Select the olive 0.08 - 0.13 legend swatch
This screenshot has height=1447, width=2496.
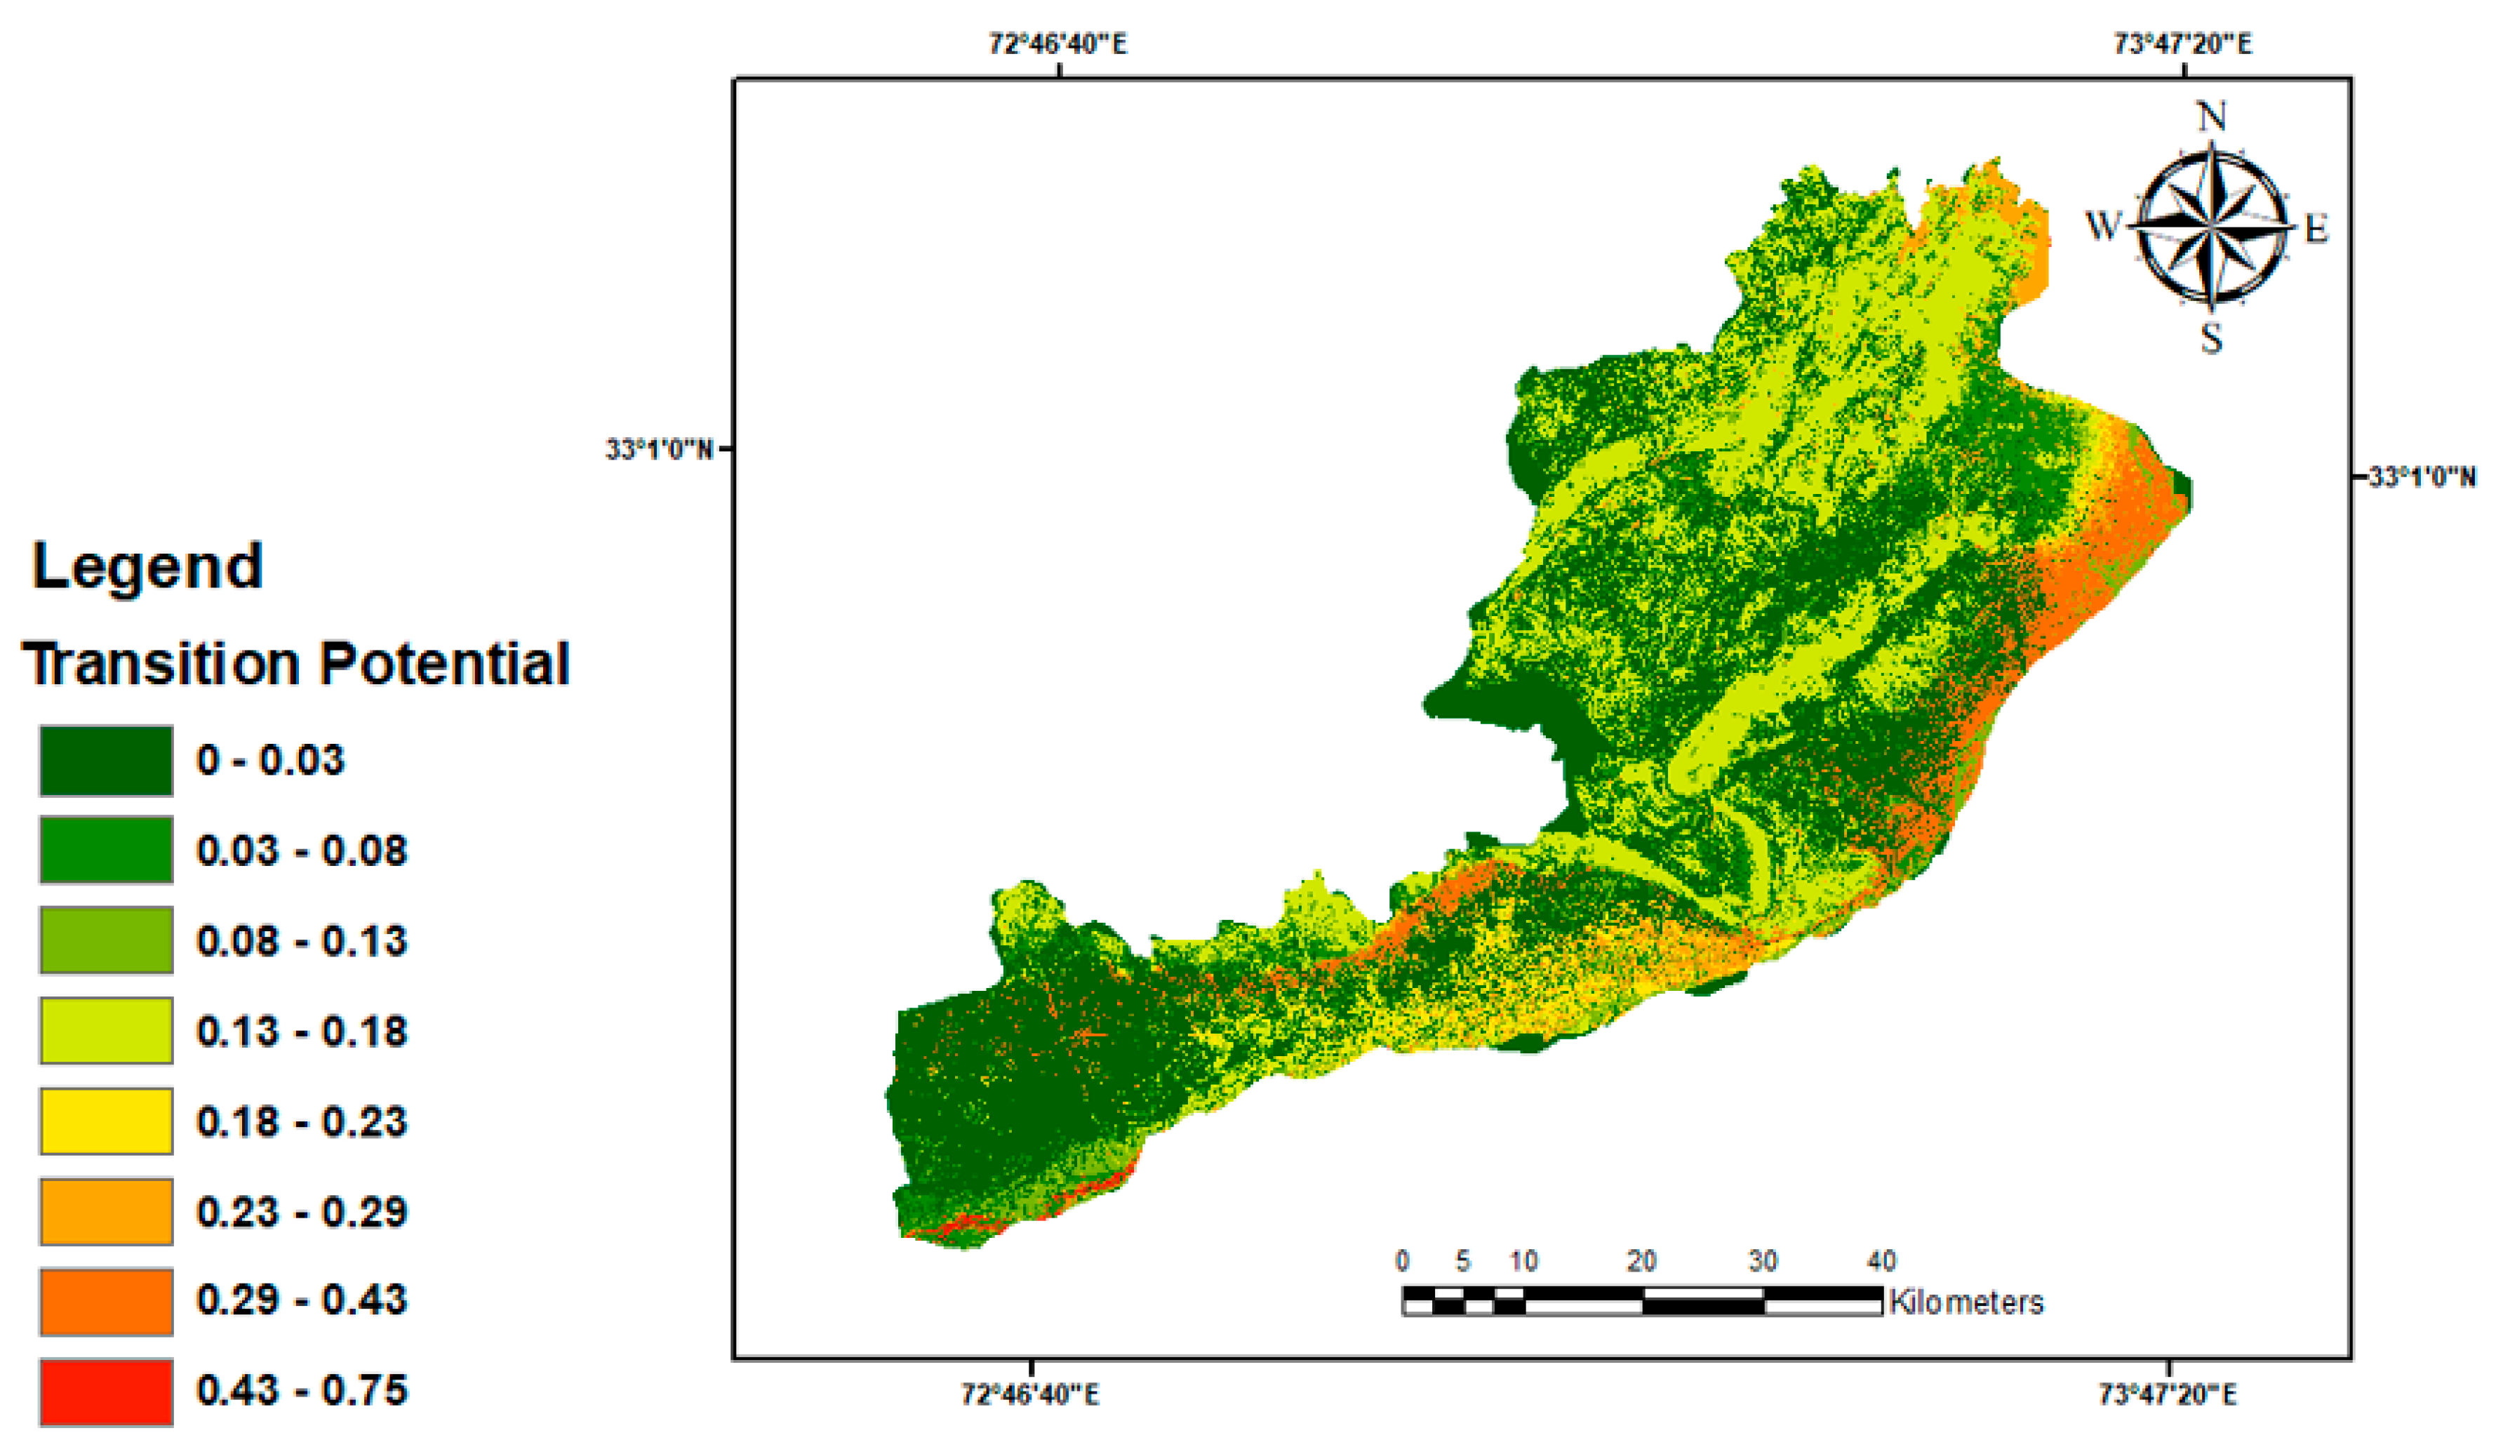[106, 940]
